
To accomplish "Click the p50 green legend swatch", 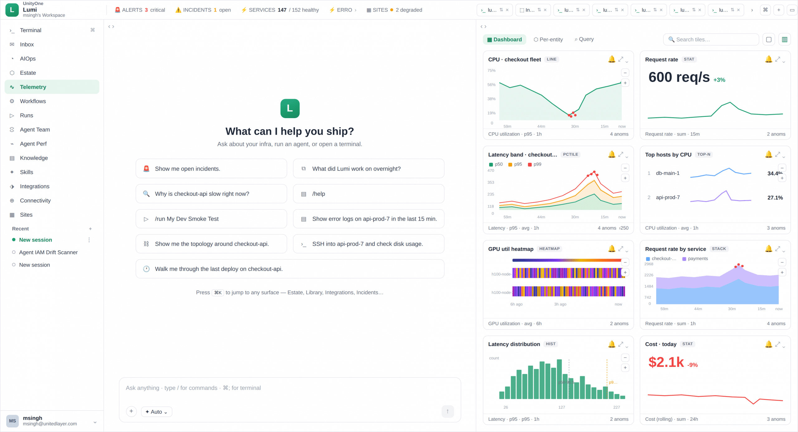I will [491, 165].
